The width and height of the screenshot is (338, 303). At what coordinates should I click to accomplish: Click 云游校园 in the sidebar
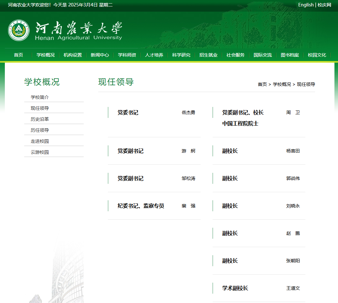pyautogui.click(x=40, y=152)
